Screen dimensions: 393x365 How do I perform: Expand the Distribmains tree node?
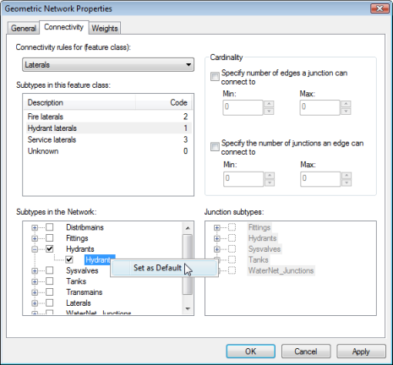click(35, 227)
